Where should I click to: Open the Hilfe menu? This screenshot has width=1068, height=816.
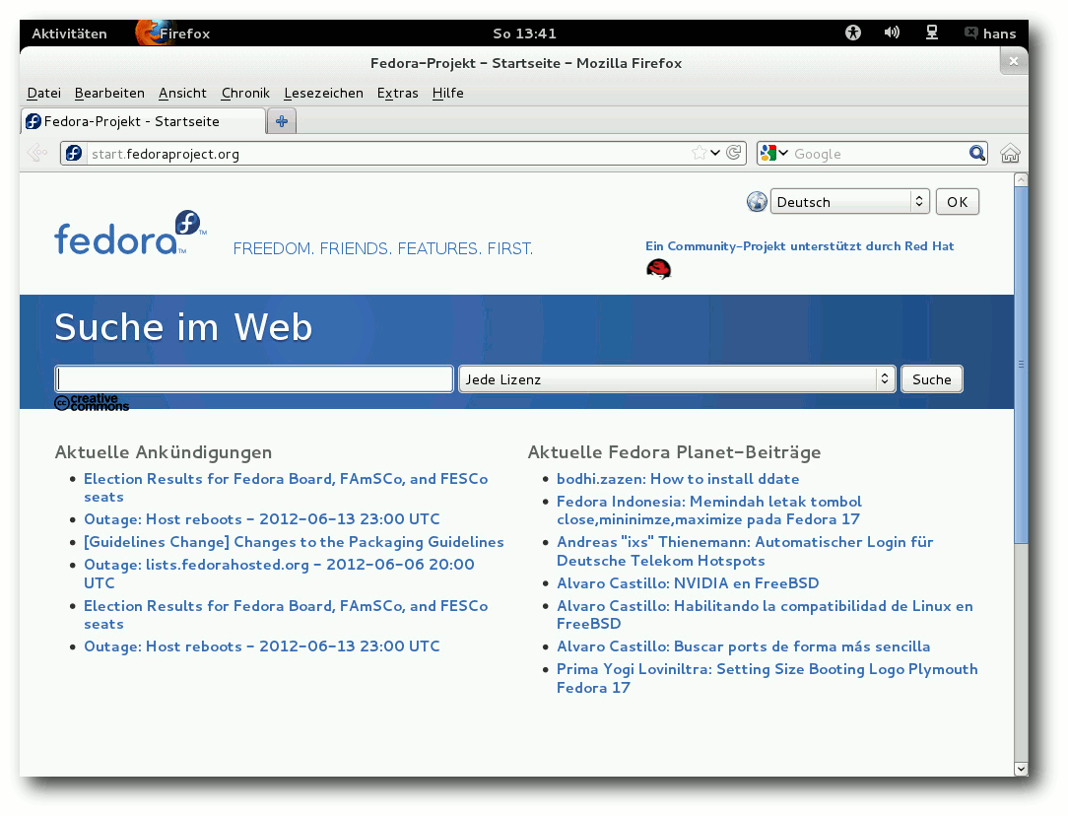tap(447, 93)
